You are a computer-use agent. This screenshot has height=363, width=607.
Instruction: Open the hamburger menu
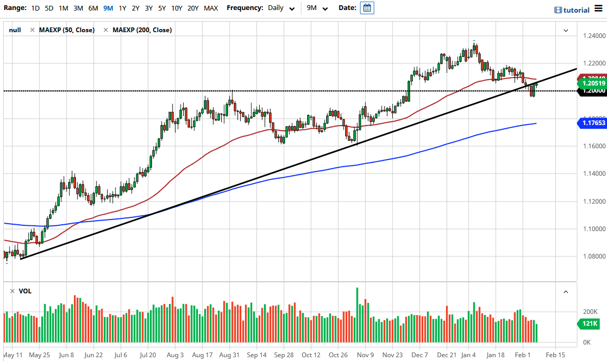coord(599,8)
